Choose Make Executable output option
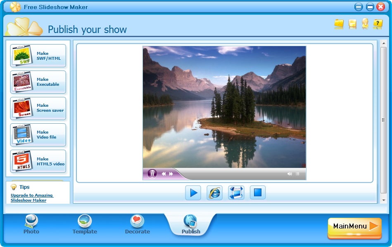The width and height of the screenshot is (392, 247). [38, 82]
